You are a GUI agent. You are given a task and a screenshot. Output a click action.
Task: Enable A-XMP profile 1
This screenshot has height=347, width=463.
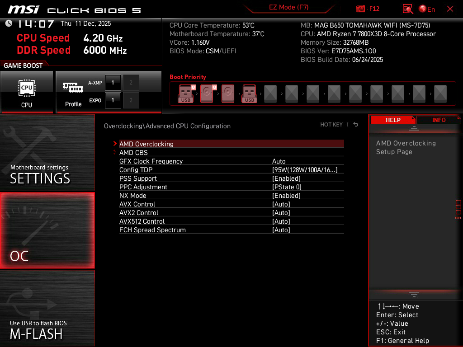click(113, 83)
